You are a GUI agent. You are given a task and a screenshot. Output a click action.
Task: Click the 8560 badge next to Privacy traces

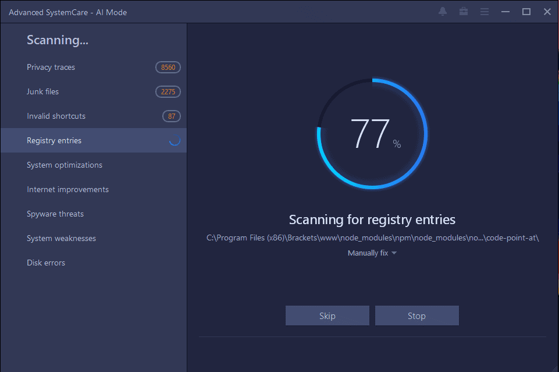pyautogui.click(x=168, y=67)
